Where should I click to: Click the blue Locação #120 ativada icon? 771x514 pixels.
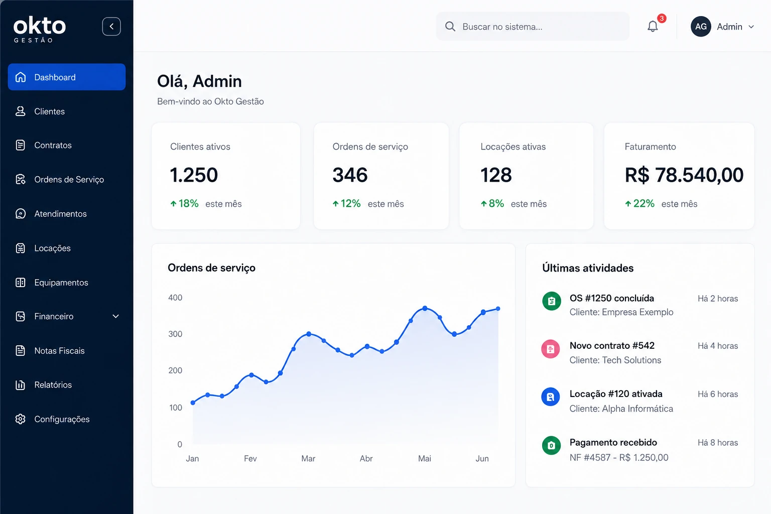(551, 397)
